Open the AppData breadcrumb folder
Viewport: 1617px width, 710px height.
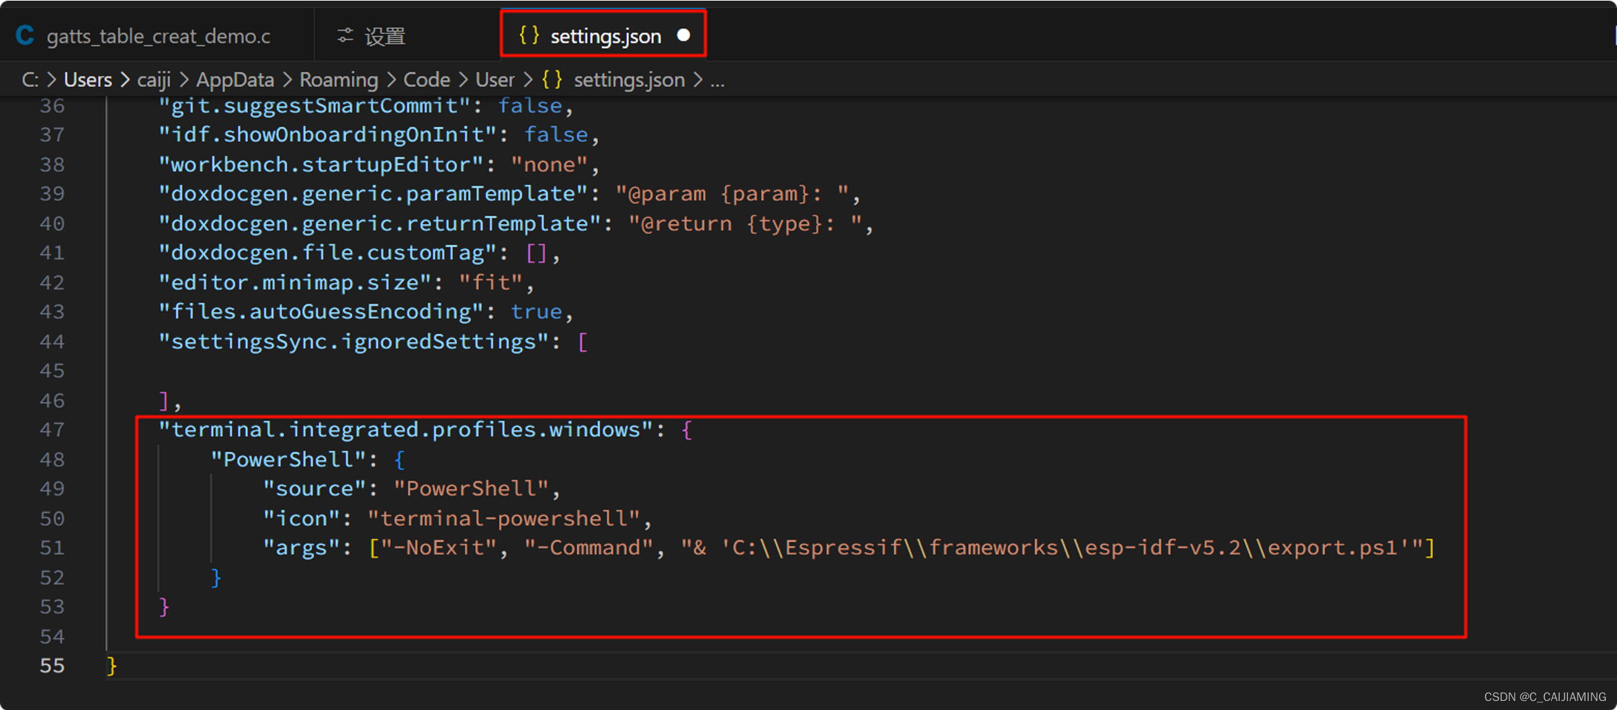coord(235,80)
